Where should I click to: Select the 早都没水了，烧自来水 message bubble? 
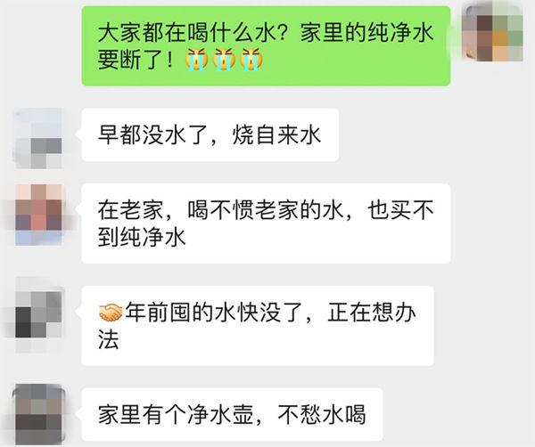210,135
